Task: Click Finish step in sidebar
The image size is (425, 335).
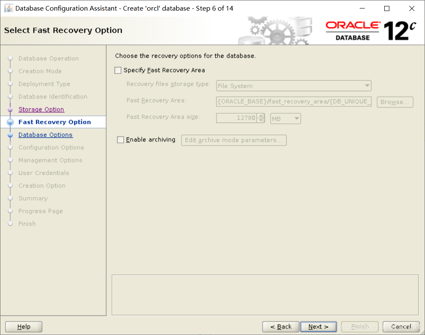Action: [27, 224]
